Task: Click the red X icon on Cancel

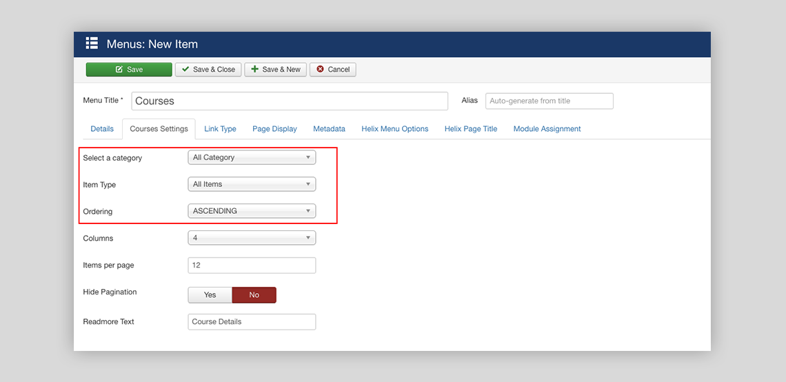Action: point(320,70)
